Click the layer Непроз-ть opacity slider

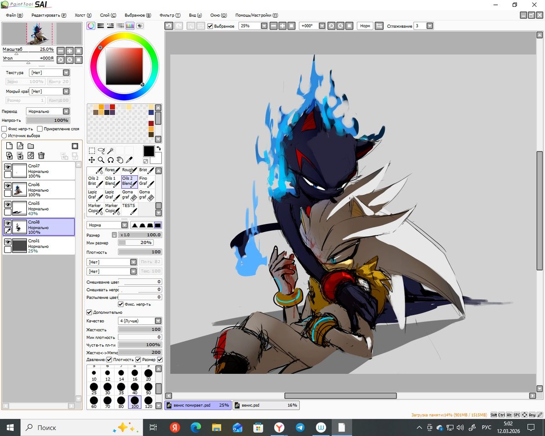(x=48, y=120)
